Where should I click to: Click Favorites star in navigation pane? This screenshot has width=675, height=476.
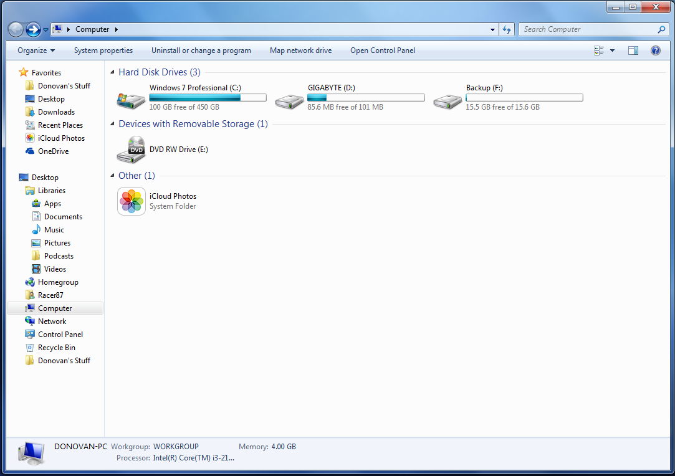click(x=24, y=72)
